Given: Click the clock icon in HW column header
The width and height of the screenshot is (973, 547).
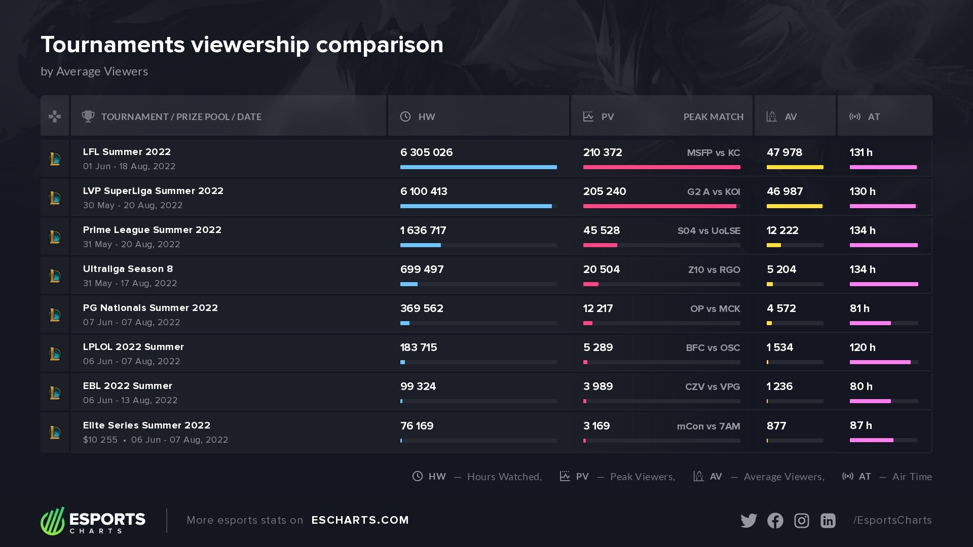Looking at the screenshot, I should click(405, 116).
